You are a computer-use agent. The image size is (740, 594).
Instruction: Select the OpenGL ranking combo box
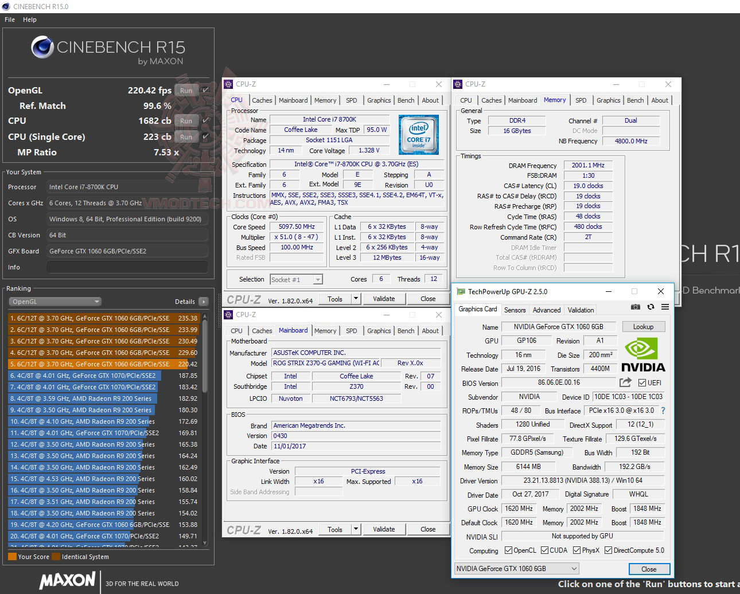[x=54, y=301]
